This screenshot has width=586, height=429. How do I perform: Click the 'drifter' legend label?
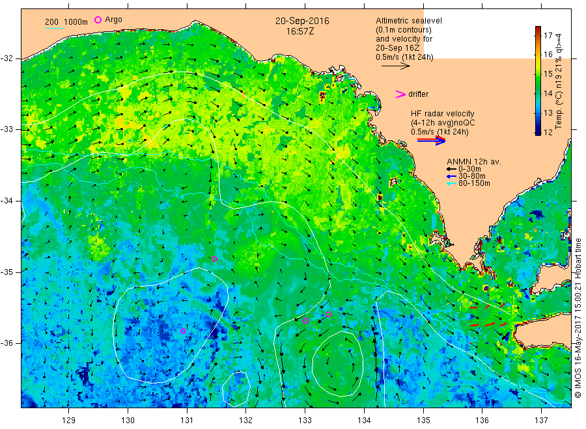418,94
